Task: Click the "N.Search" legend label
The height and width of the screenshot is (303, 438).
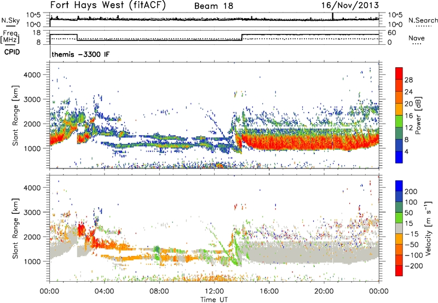Action: coord(423,20)
